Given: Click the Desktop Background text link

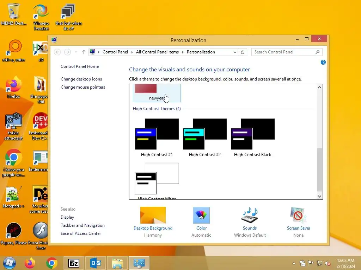Looking at the screenshot, I should [x=153, y=228].
